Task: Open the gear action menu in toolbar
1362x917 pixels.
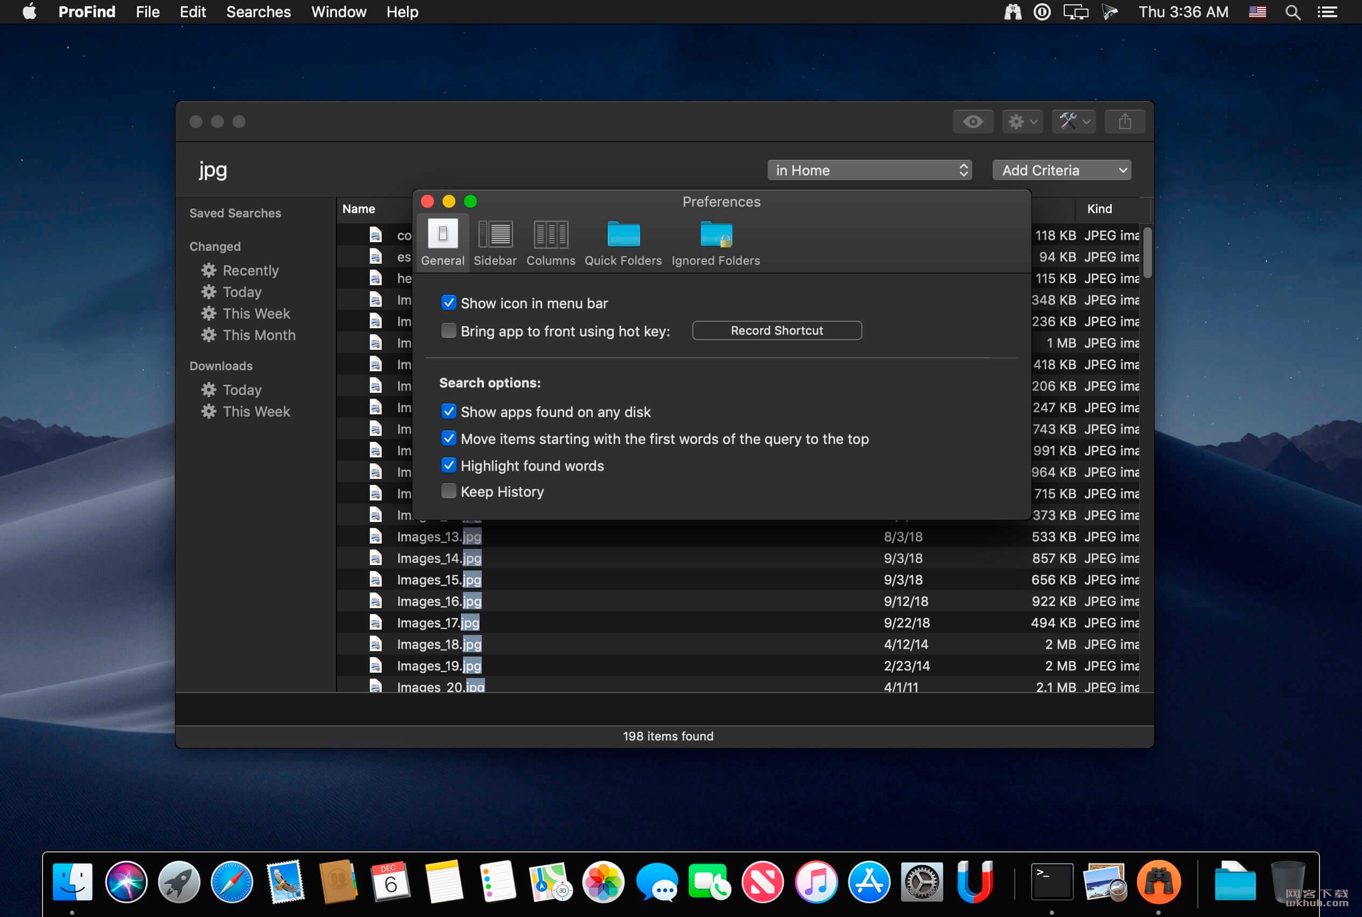Action: (x=1022, y=122)
